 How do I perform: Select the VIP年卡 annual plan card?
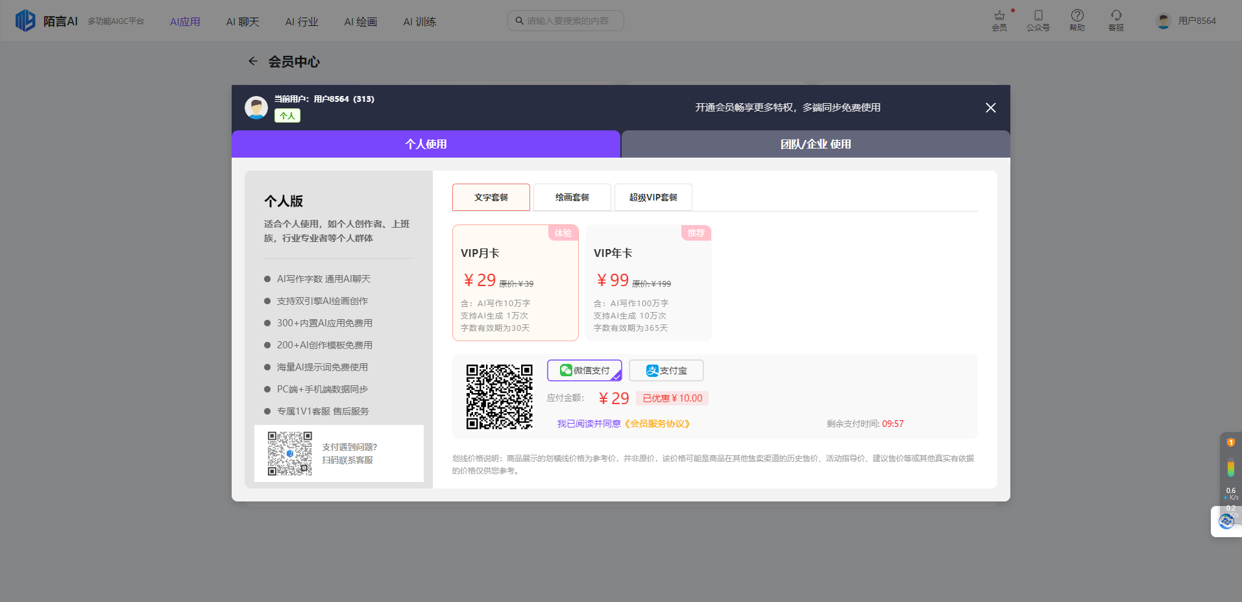[x=648, y=283]
